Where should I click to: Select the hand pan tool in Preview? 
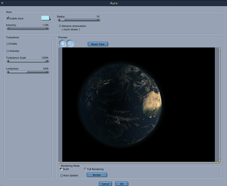(63, 44)
